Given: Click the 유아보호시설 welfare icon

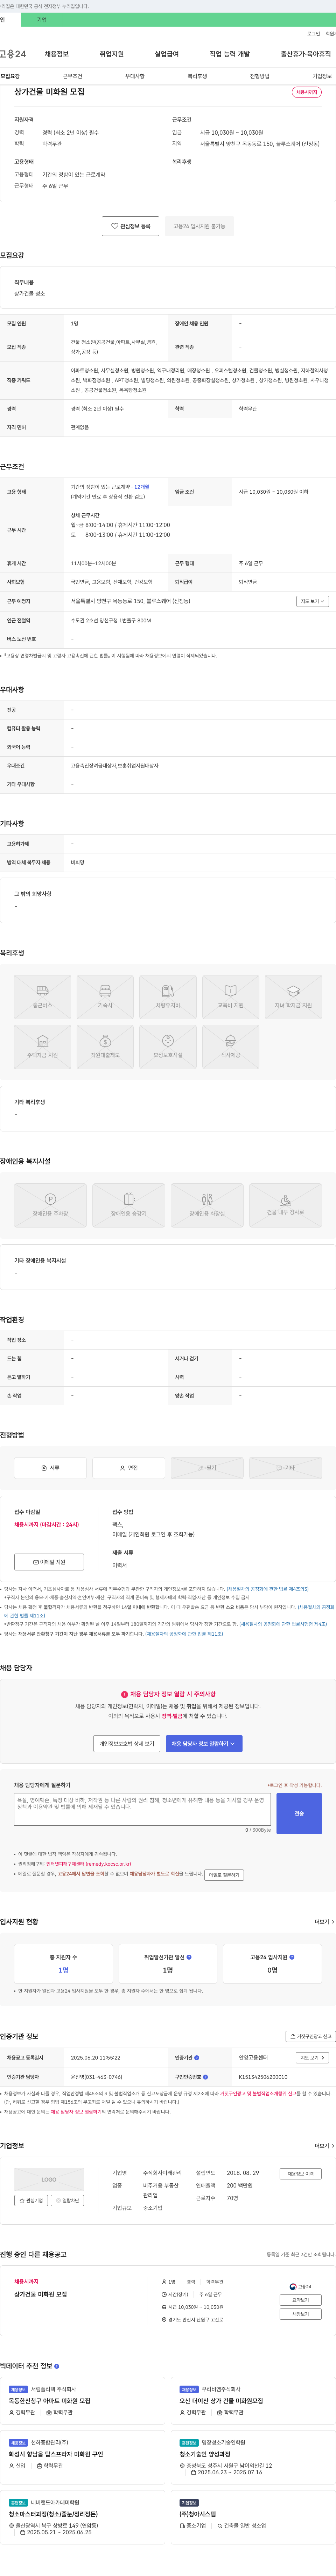Looking at the screenshot, I should click(168, 1047).
